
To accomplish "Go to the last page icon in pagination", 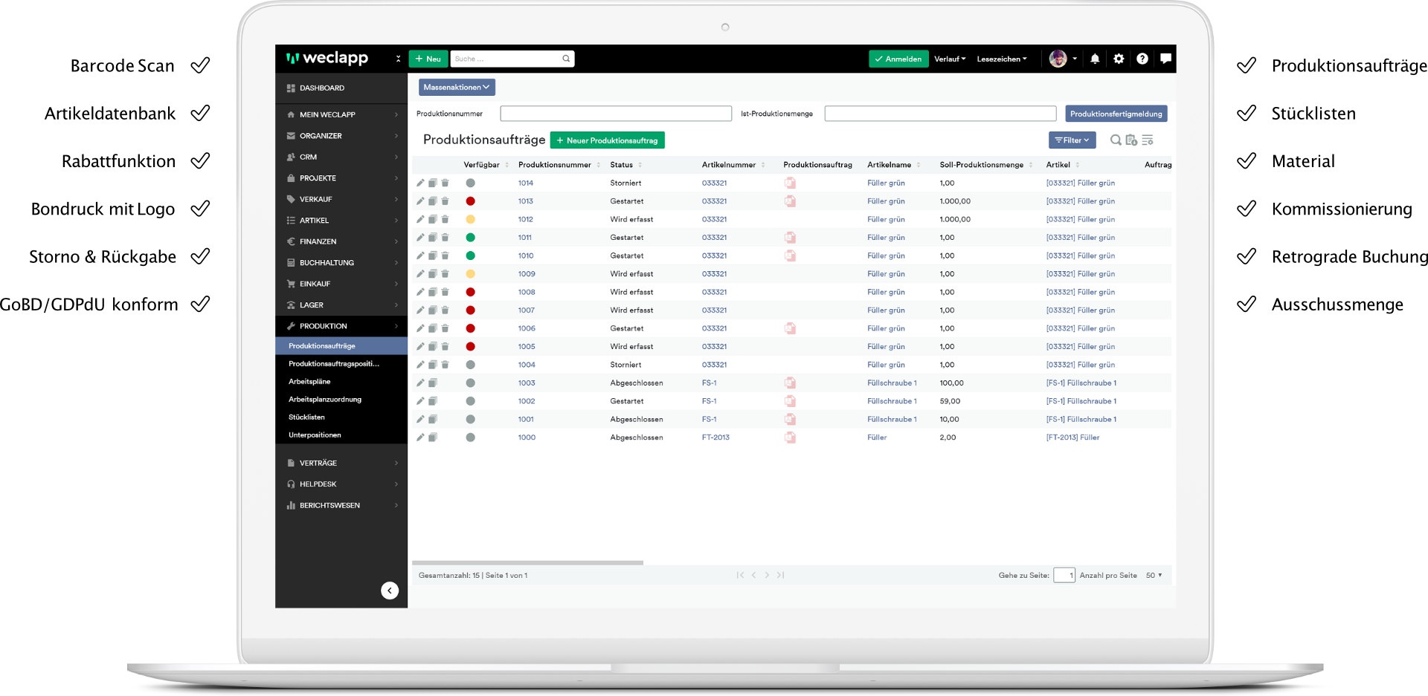I will click(x=780, y=575).
